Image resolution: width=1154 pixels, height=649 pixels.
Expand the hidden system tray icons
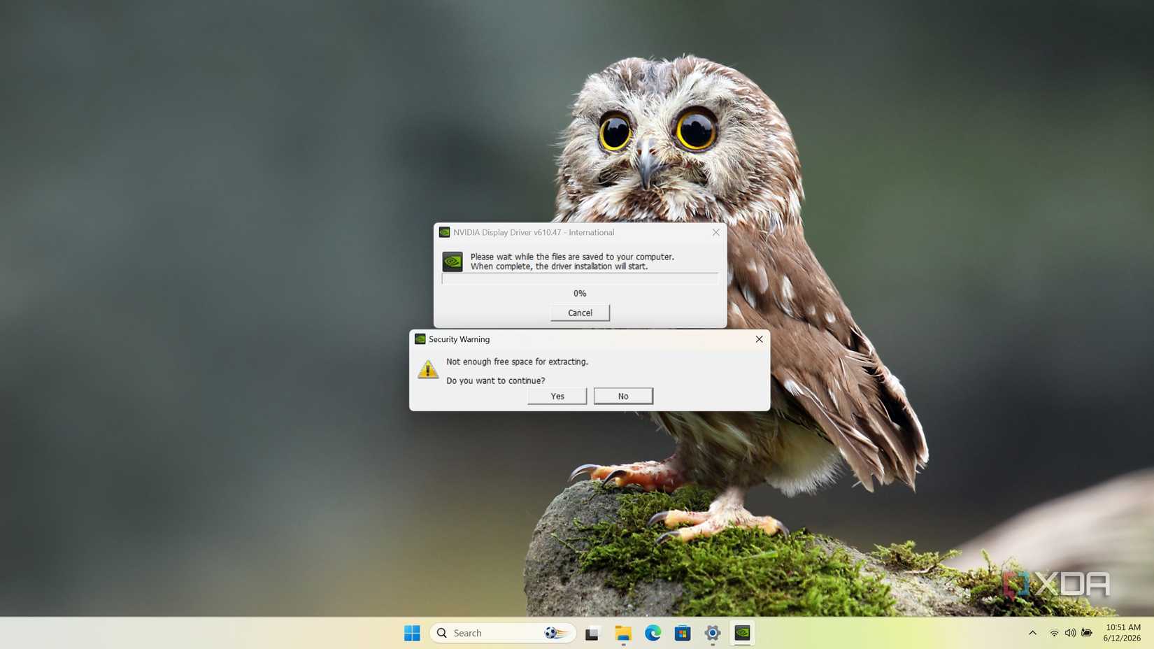[1032, 633]
